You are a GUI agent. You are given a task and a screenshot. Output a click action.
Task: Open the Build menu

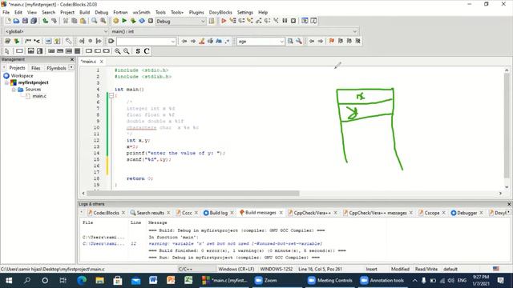click(84, 13)
